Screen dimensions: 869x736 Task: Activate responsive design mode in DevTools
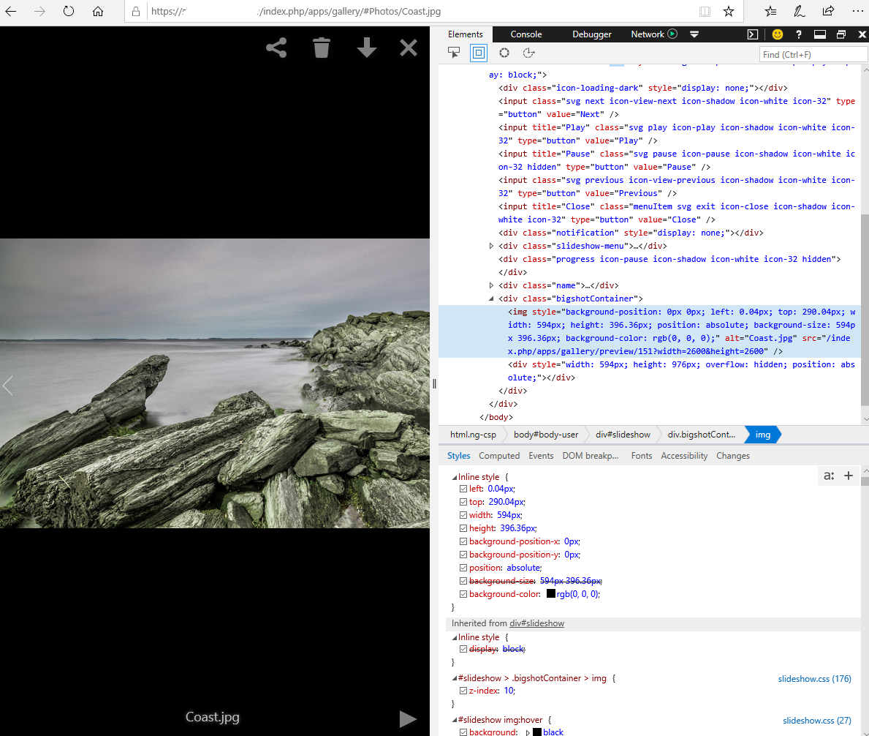tap(479, 53)
